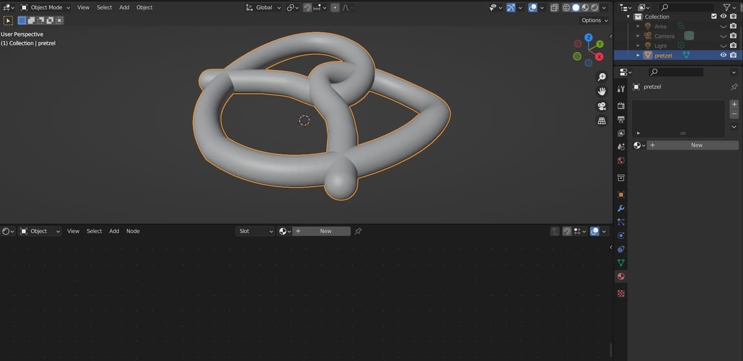Switch to rendered viewport shading

click(594, 7)
